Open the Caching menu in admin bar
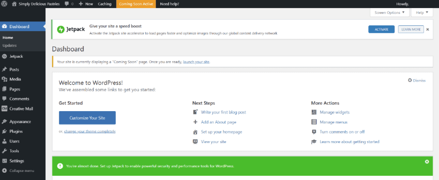 (105, 4)
